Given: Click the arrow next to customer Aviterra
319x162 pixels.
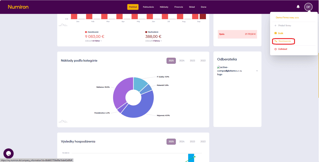Looking at the screenshot, I should (x=257, y=71).
